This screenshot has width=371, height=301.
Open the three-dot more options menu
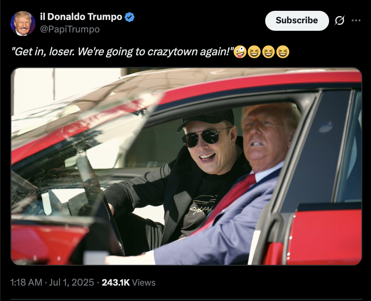pos(356,21)
